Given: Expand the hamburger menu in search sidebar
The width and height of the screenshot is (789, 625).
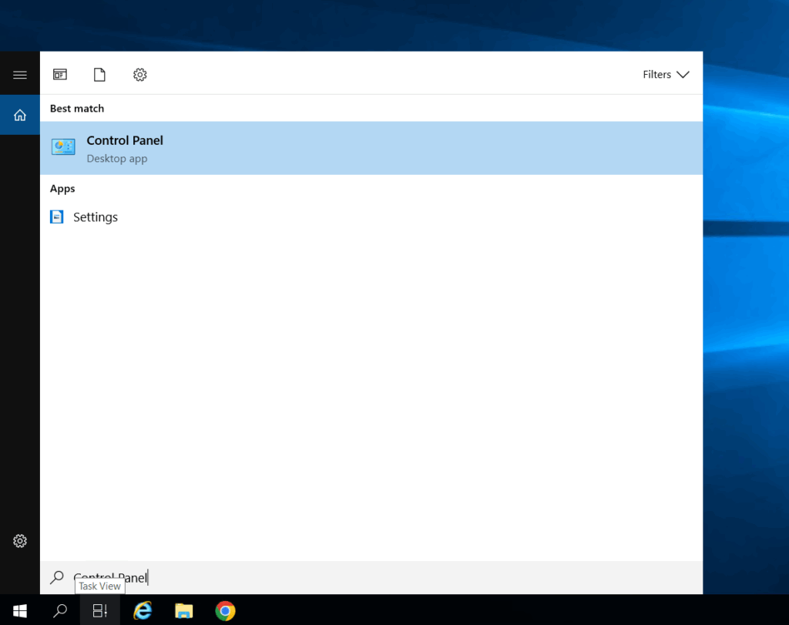Looking at the screenshot, I should click(x=20, y=75).
